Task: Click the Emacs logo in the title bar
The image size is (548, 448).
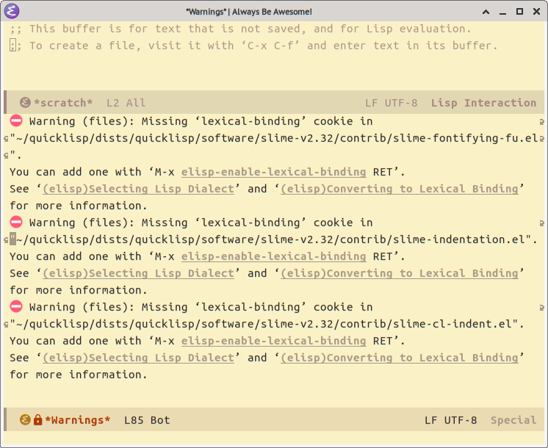Action: 12,11
